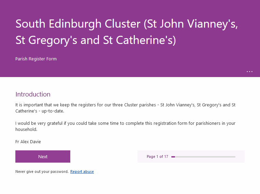
Task: Click the filled purple progress bar segment
Action: [x=173, y=157]
